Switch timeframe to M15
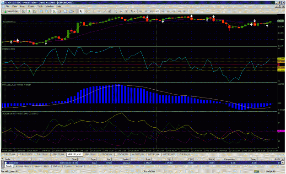Viewport: 286px width, 174px height. point(151,11)
